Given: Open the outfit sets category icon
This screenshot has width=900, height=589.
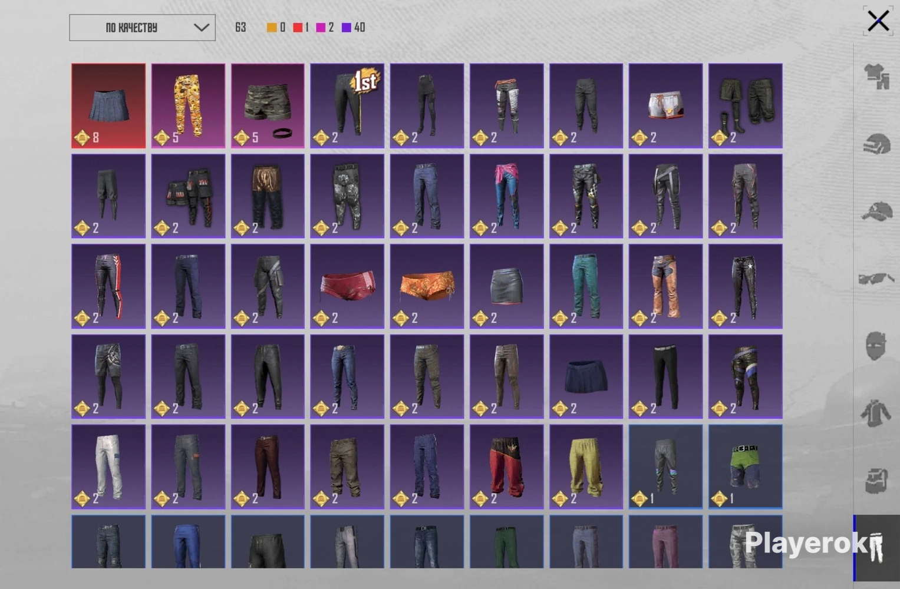Looking at the screenshot, I should tap(876, 77).
